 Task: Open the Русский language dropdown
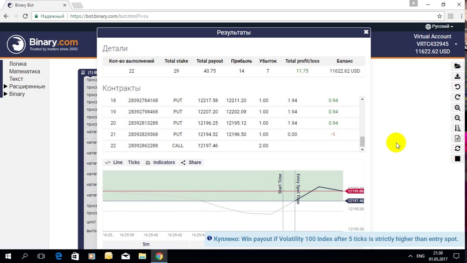pos(439,26)
